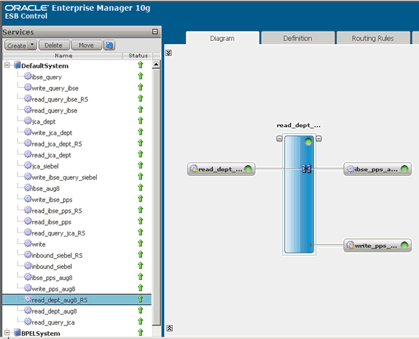419x339 pixels.
Task: Select read_query_jca service
Action: [53, 322]
